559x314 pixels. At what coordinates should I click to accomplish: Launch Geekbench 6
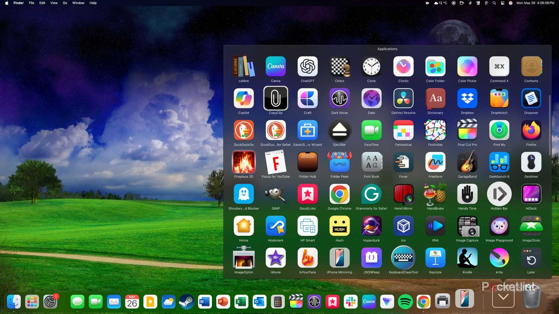tap(499, 162)
